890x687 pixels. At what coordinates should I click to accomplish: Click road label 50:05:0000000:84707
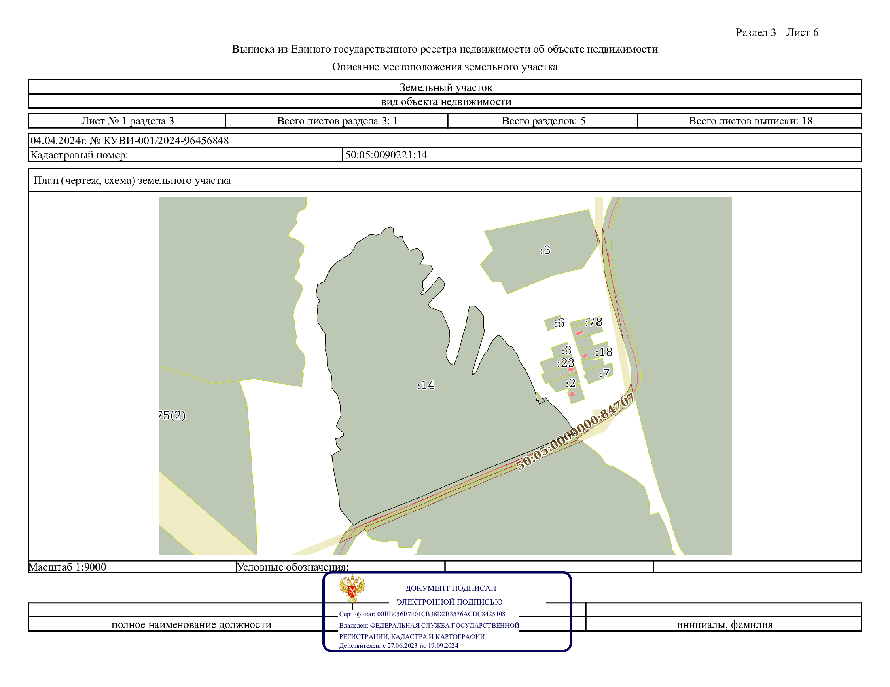[574, 432]
